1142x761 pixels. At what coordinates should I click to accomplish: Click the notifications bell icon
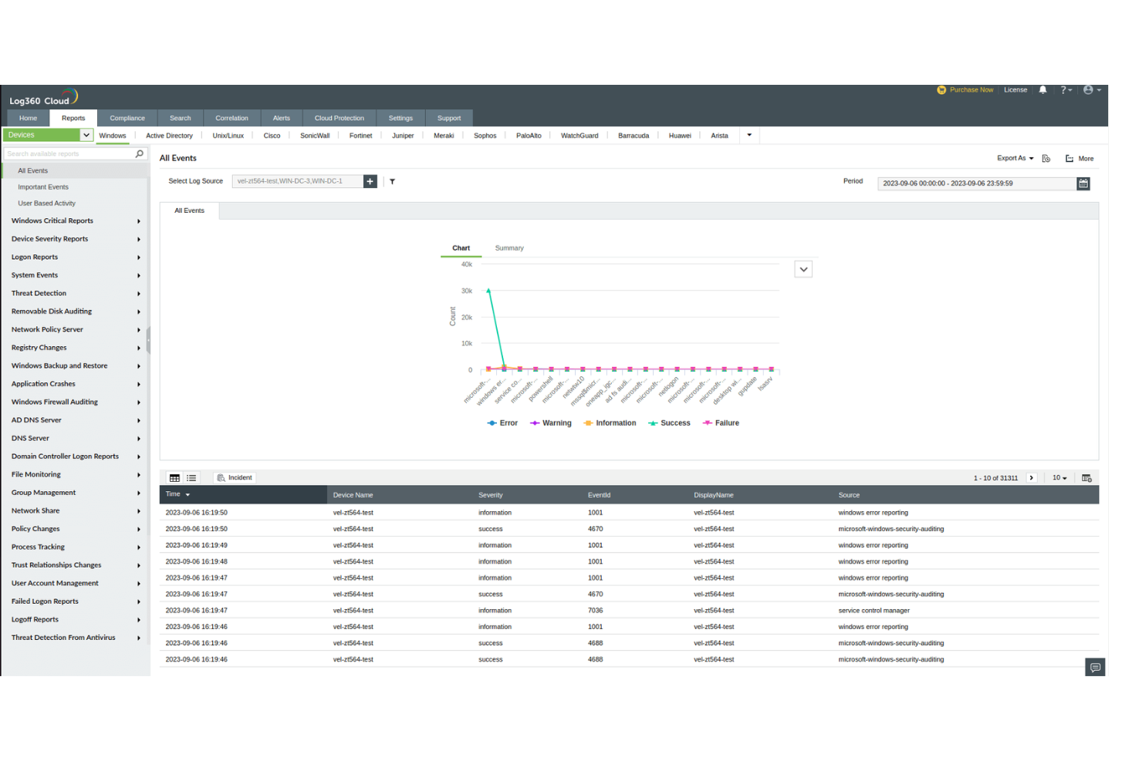coord(1042,90)
